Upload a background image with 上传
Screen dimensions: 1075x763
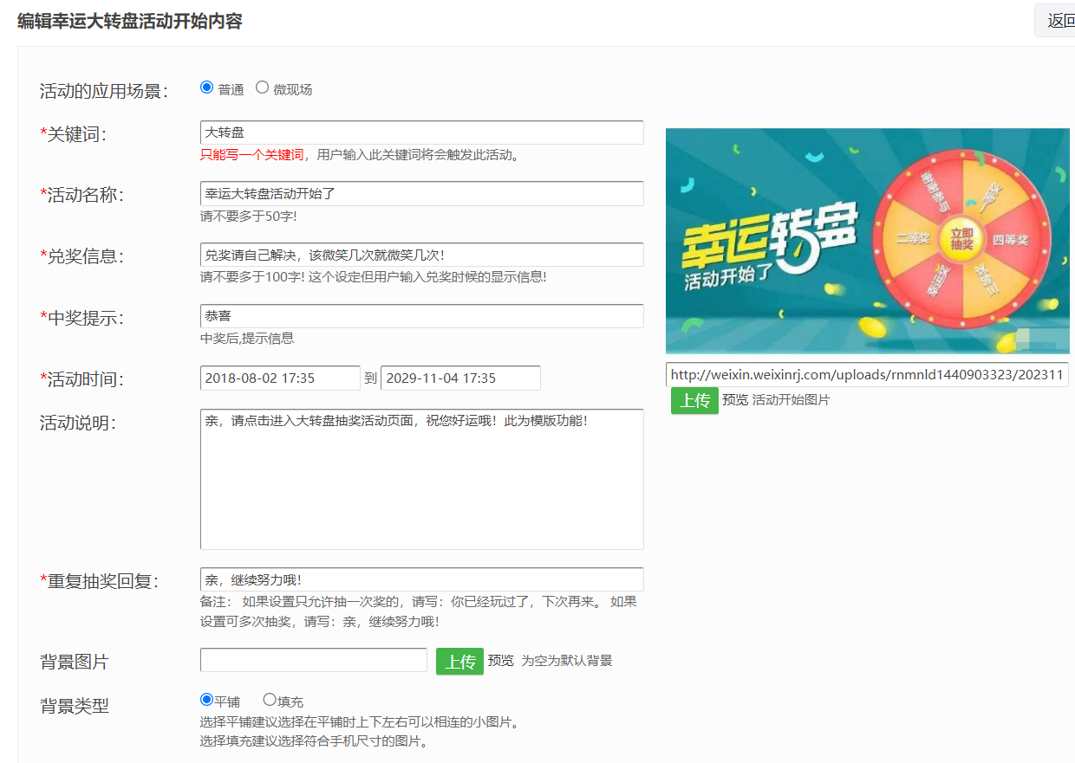pos(459,662)
